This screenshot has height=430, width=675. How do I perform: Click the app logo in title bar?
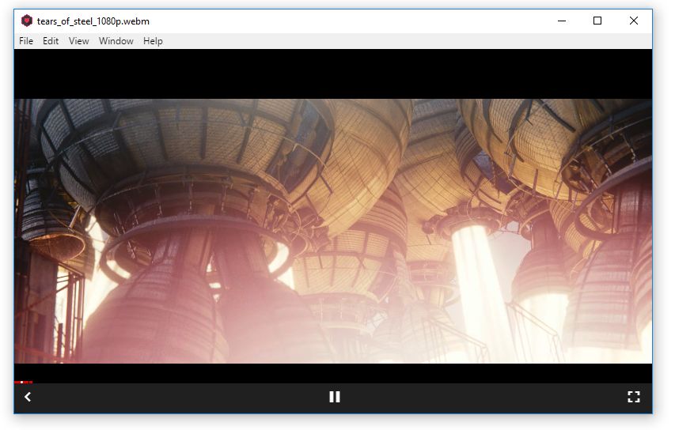(x=27, y=21)
